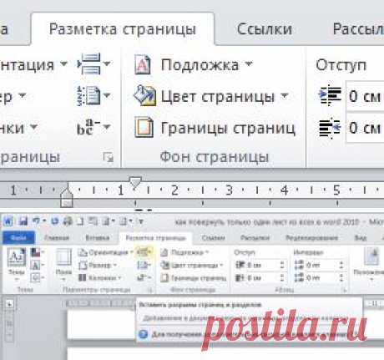The width and height of the screenshot is (384, 360).
Task: Click the large Подложка watermark button
Action: coord(193,65)
